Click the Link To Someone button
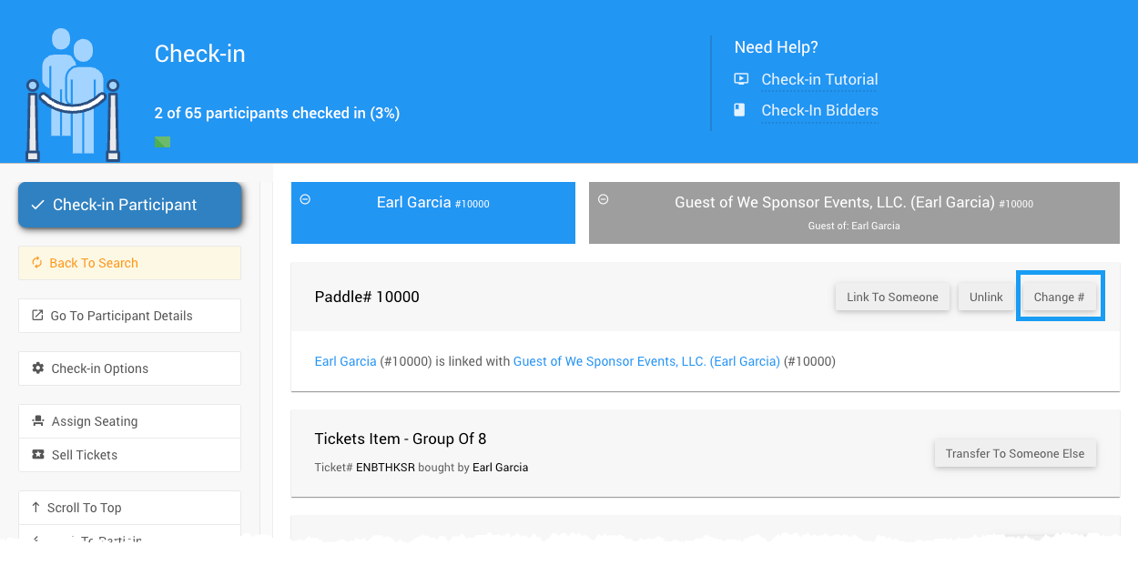This screenshot has width=1138, height=565. point(892,297)
